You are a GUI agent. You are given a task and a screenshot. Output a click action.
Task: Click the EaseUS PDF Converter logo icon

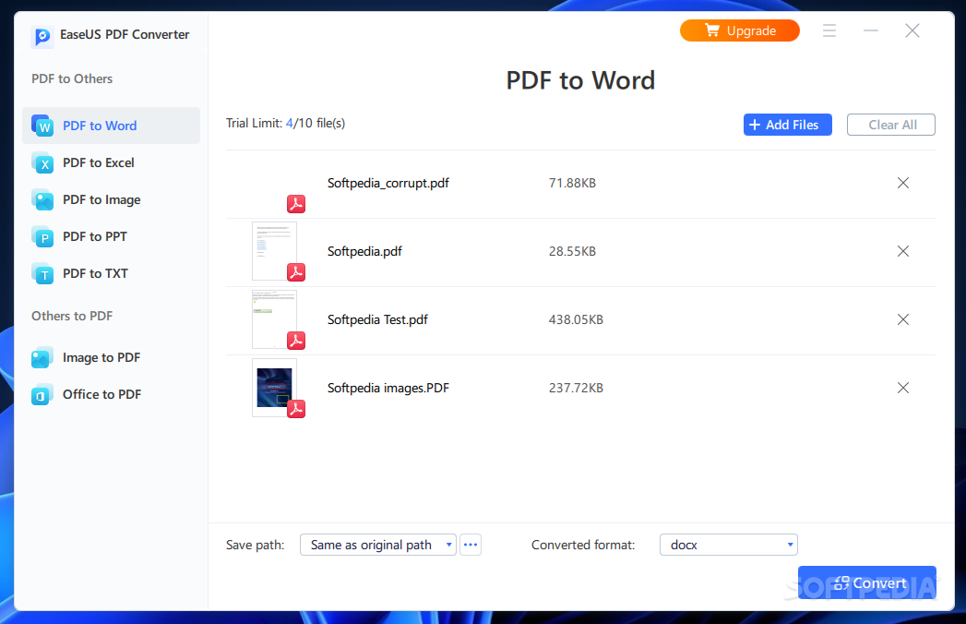click(42, 36)
